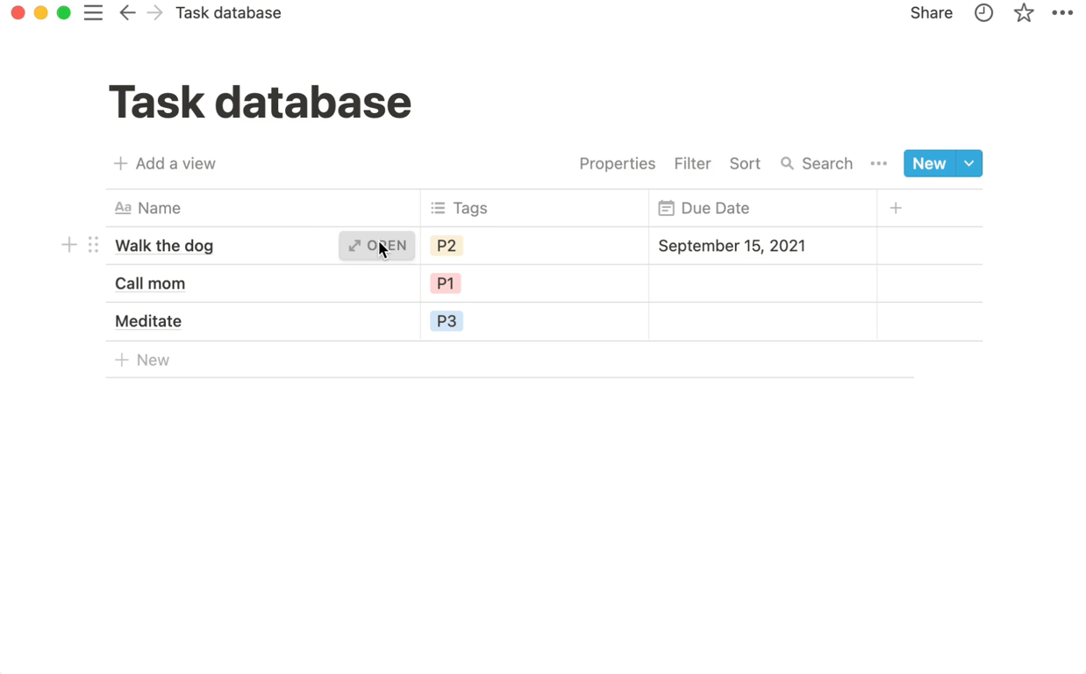Insert row with plus beside Walk the dog

coord(69,246)
